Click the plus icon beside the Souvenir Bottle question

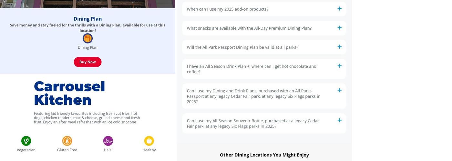(339, 120)
